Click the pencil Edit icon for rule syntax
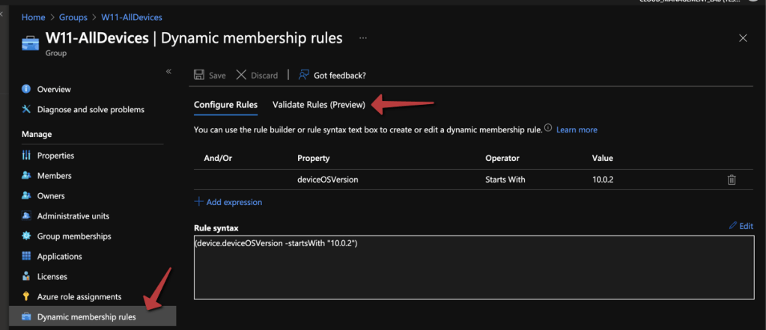Viewport: 766px width, 330px height. (x=733, y=226)
